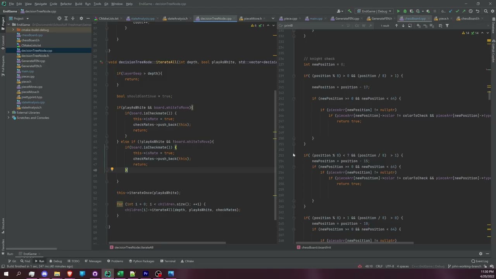Click the Git rollback arrow icon
Viewport: 496px width, 279px height.
pos(477,11)
